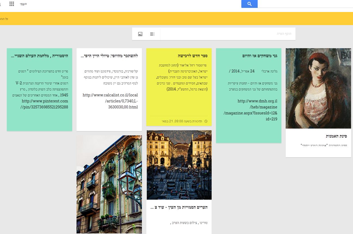
Task: Add a new image note icon
Action: pos(140,34)
